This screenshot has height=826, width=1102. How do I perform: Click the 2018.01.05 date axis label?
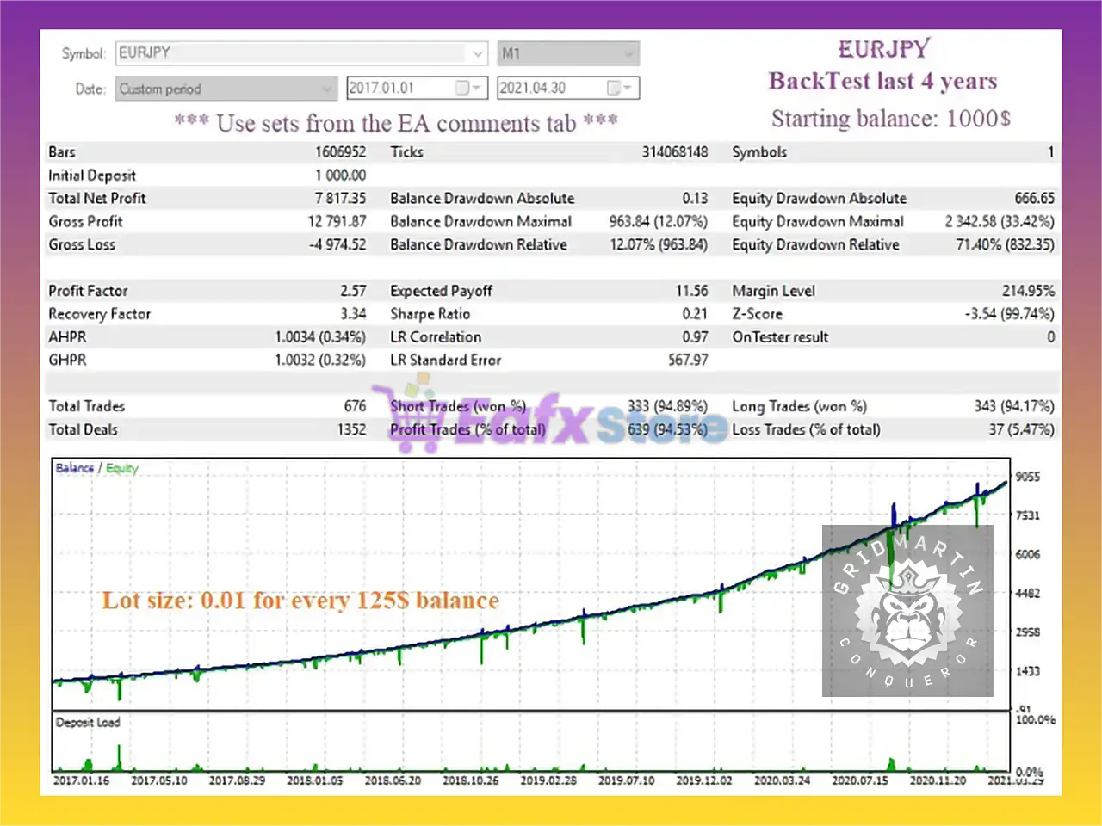click(x=315, y=780)
